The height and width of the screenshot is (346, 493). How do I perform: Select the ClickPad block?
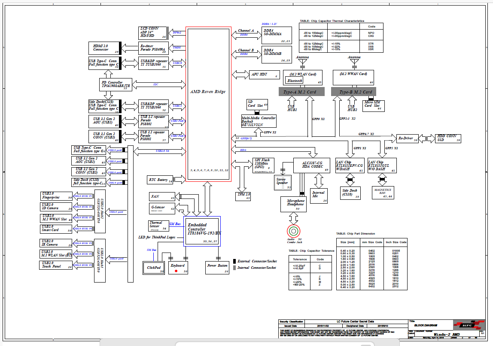click(154, 268)
